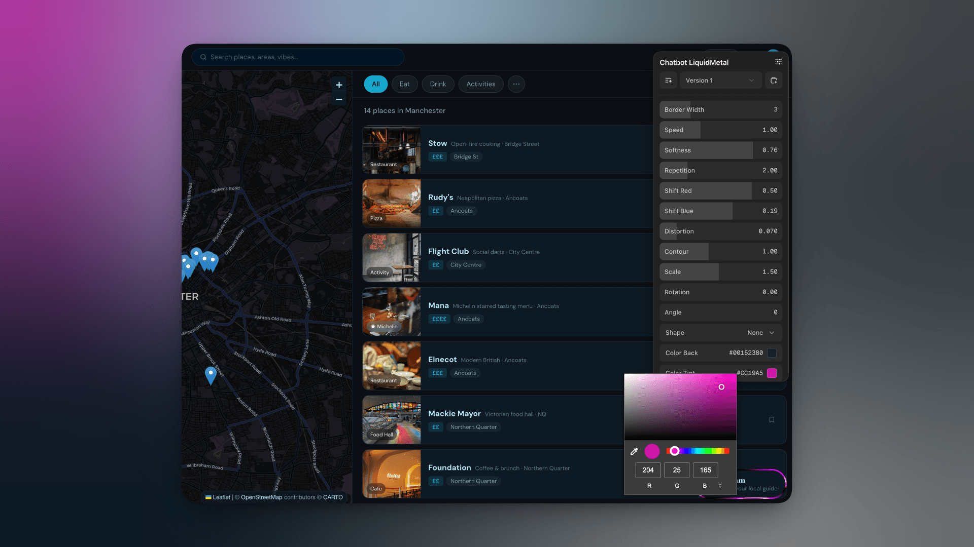
Task: Click the add version icon beside Version 1
Action: pos(668,80)
